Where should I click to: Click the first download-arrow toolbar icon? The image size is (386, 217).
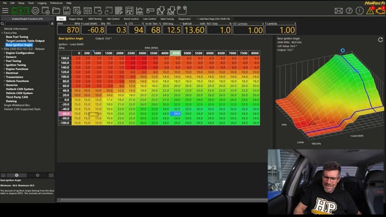161,11
